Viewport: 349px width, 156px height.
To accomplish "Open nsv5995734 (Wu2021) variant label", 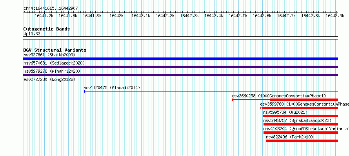I will click(285, 112).
